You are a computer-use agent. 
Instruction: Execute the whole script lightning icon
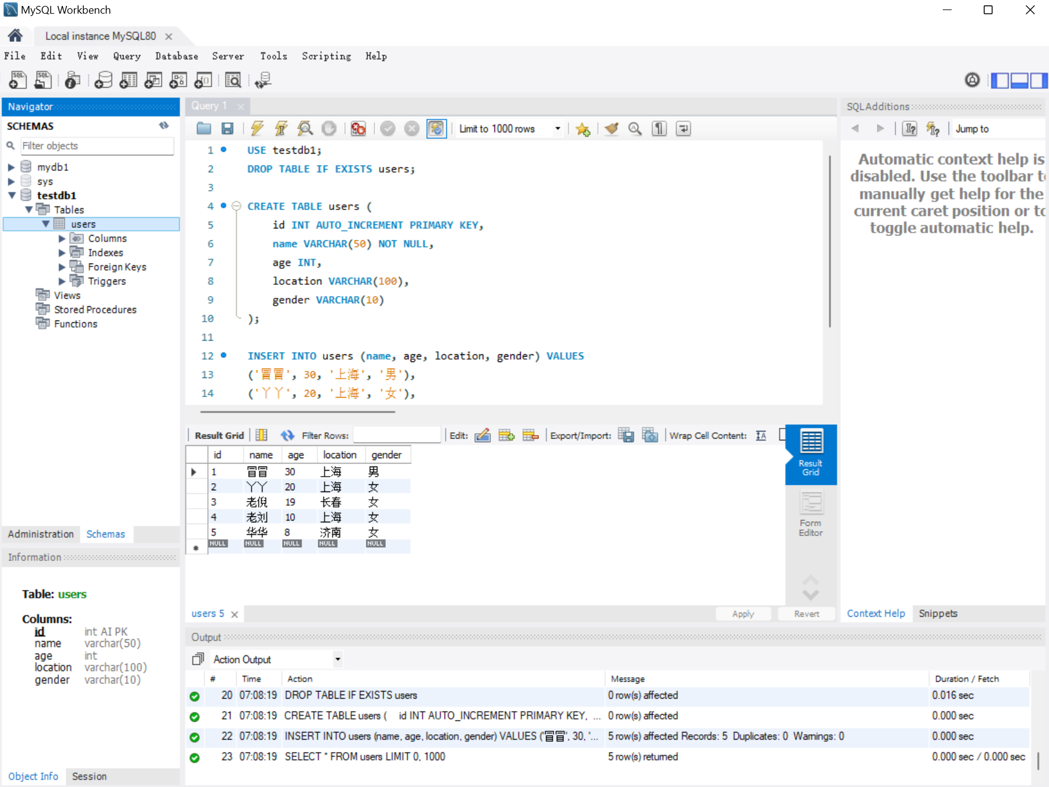257,128
